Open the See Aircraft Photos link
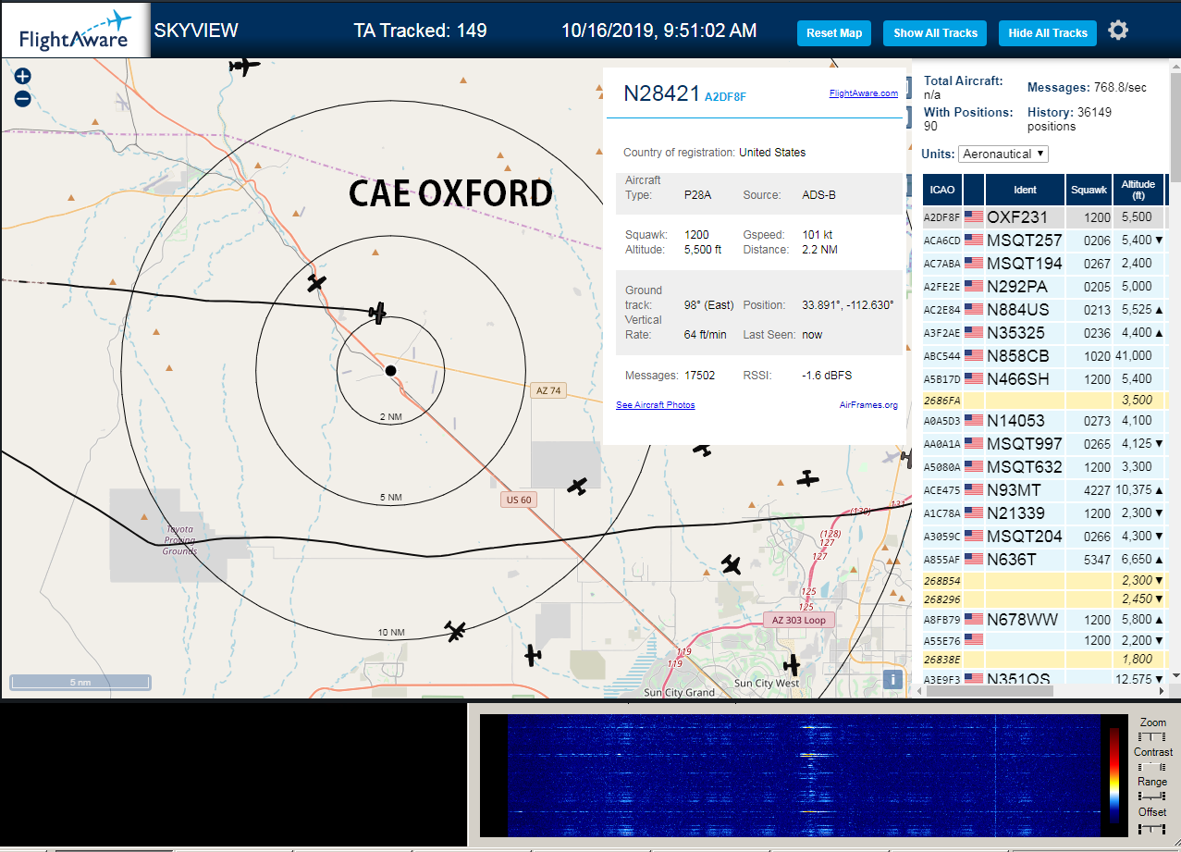This screenshot has height=852, width=1181. [656, 405]
